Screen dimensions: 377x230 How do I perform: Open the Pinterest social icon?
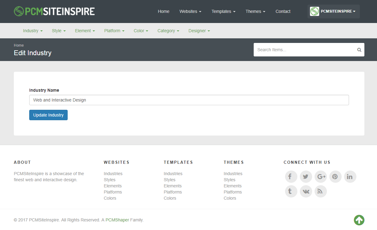[x=335, y=177]
